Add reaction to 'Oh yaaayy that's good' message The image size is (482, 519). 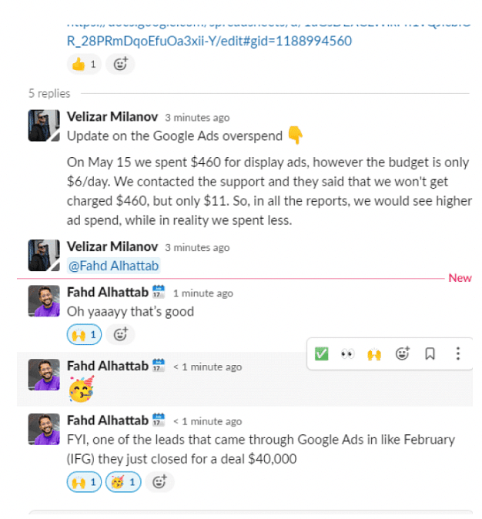120,334
